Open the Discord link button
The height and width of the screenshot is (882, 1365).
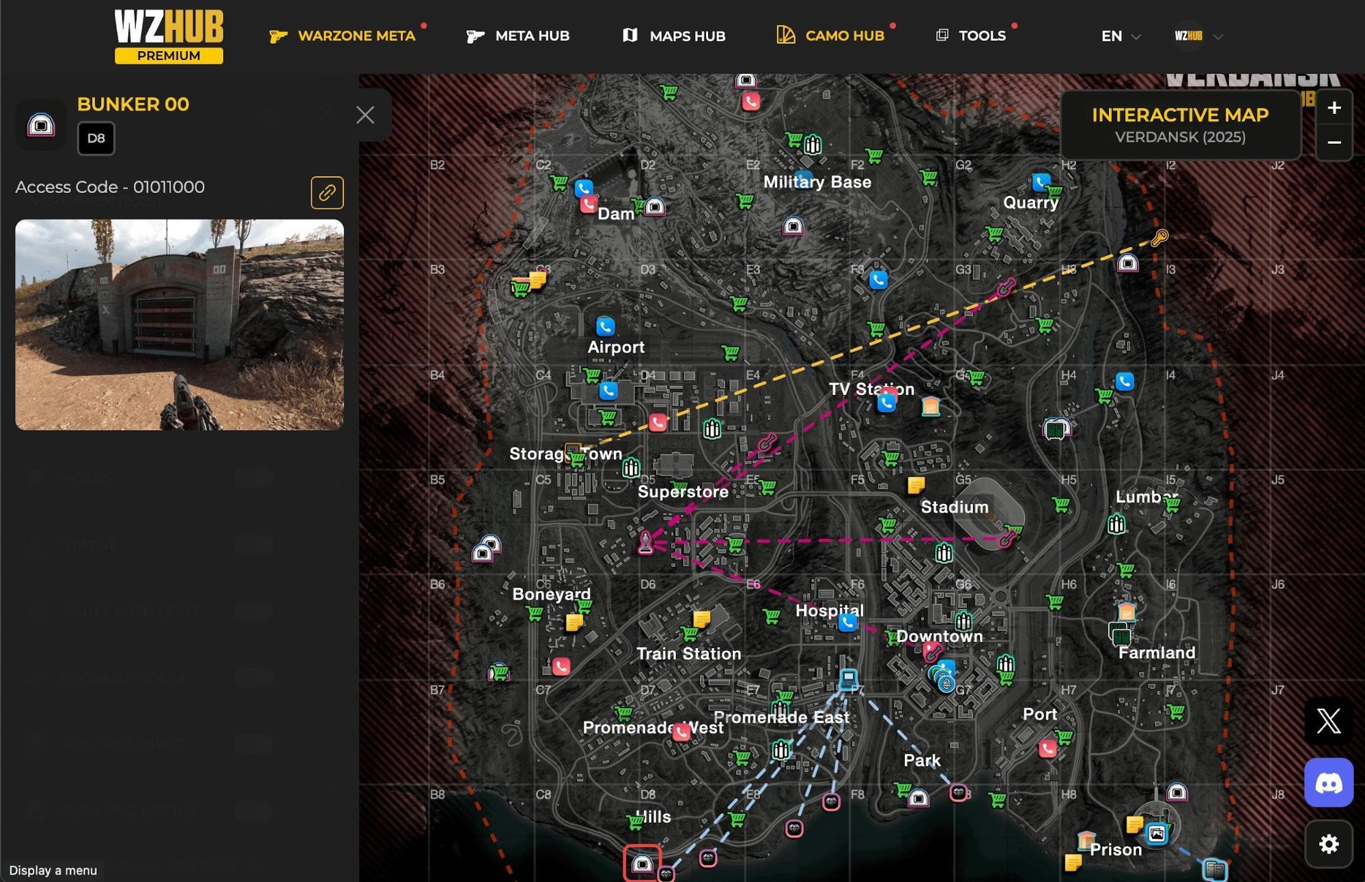coord(1328,783)
